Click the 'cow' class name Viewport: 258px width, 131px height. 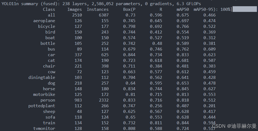pos(52,72)
